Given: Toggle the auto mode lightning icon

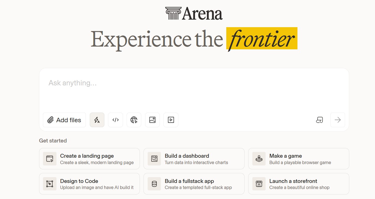Looking at the screenshot, I should click(x=97, y=120).
